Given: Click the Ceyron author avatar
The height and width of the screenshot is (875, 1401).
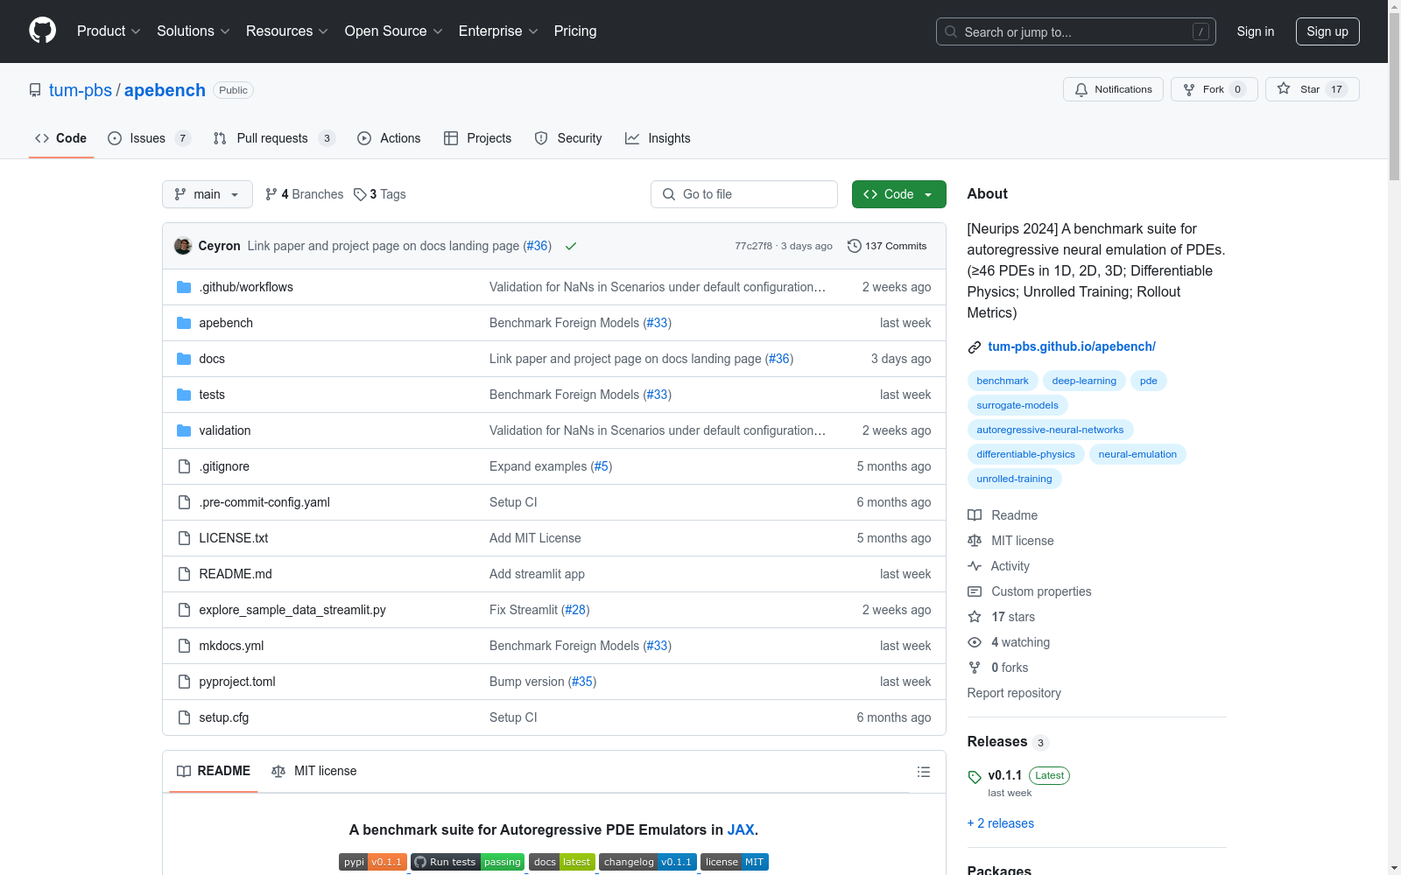Looking at the screenshot, I should click(183, 246).
